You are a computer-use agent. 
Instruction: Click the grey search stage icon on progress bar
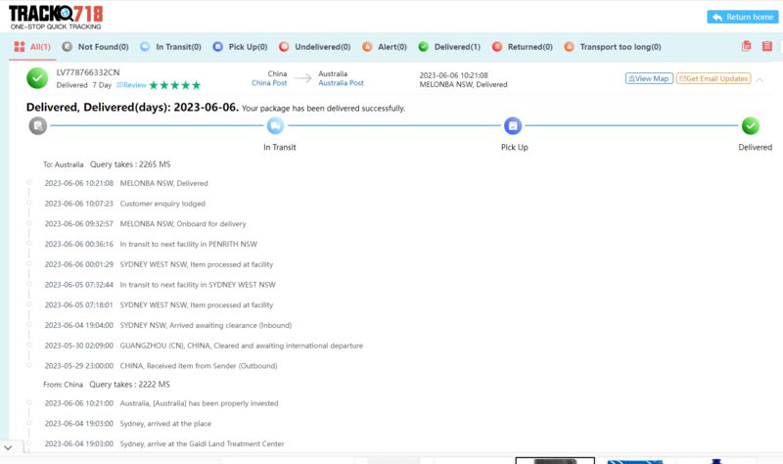click(38, 126)
